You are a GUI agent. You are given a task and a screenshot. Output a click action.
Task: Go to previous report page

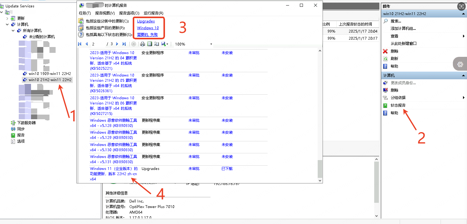coord(87,44)
